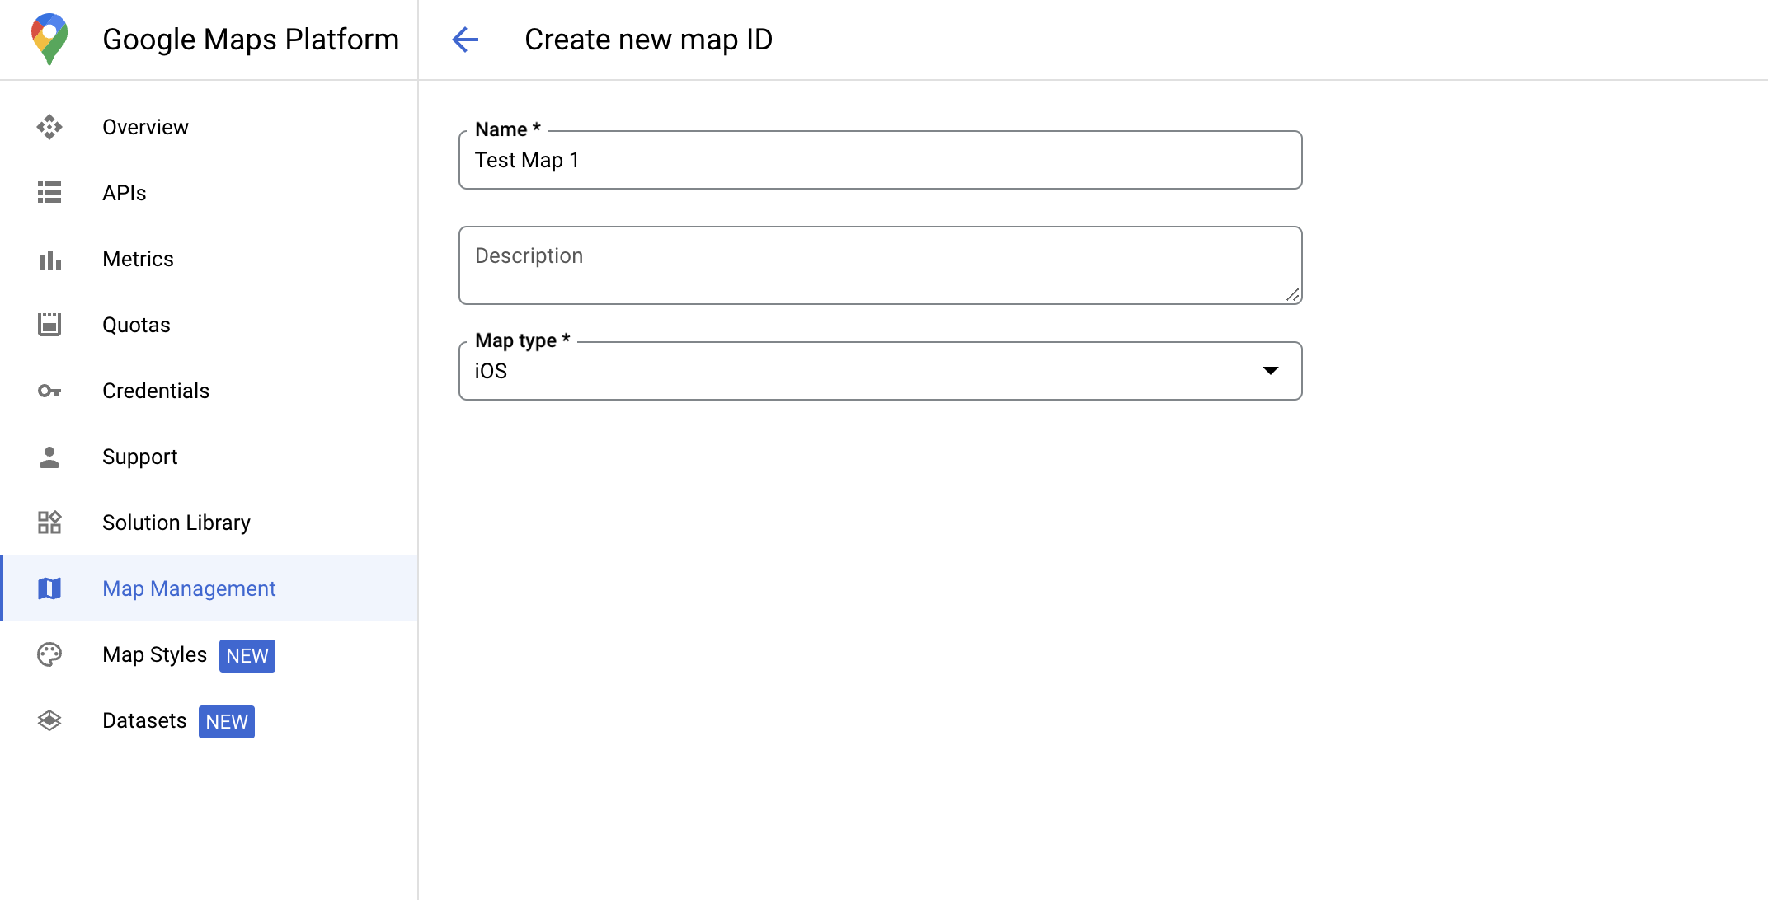Click the back arrow button
This screenshot has width=1768, height=900.
coord(466,39)
